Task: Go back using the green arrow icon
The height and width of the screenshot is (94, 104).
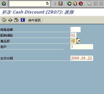Action: pos(69,4)
